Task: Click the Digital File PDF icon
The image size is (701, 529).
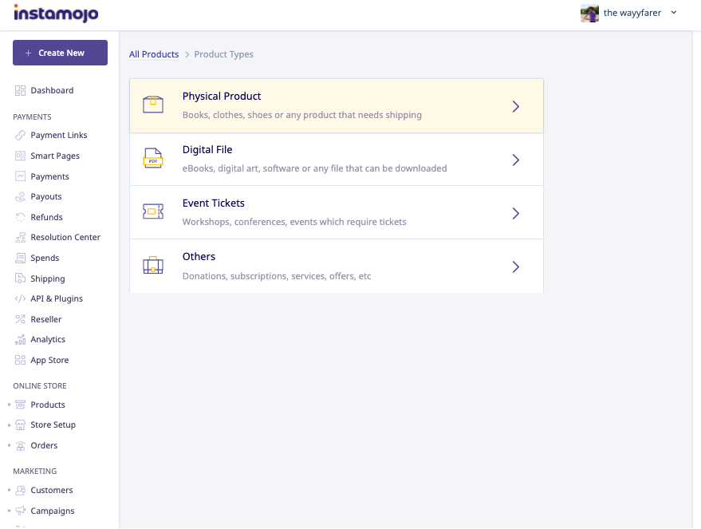Action: click(153, 158)
